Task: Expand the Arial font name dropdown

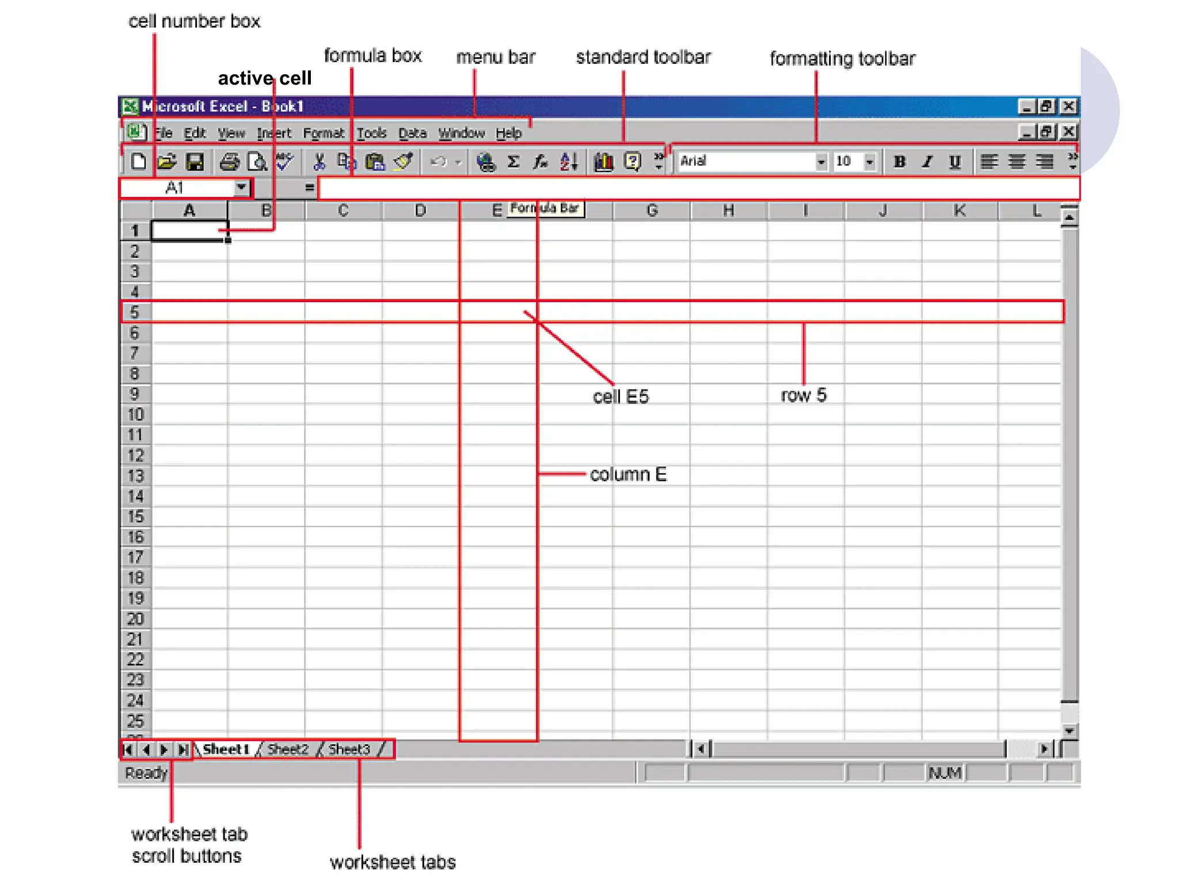Action: point(821,162)
